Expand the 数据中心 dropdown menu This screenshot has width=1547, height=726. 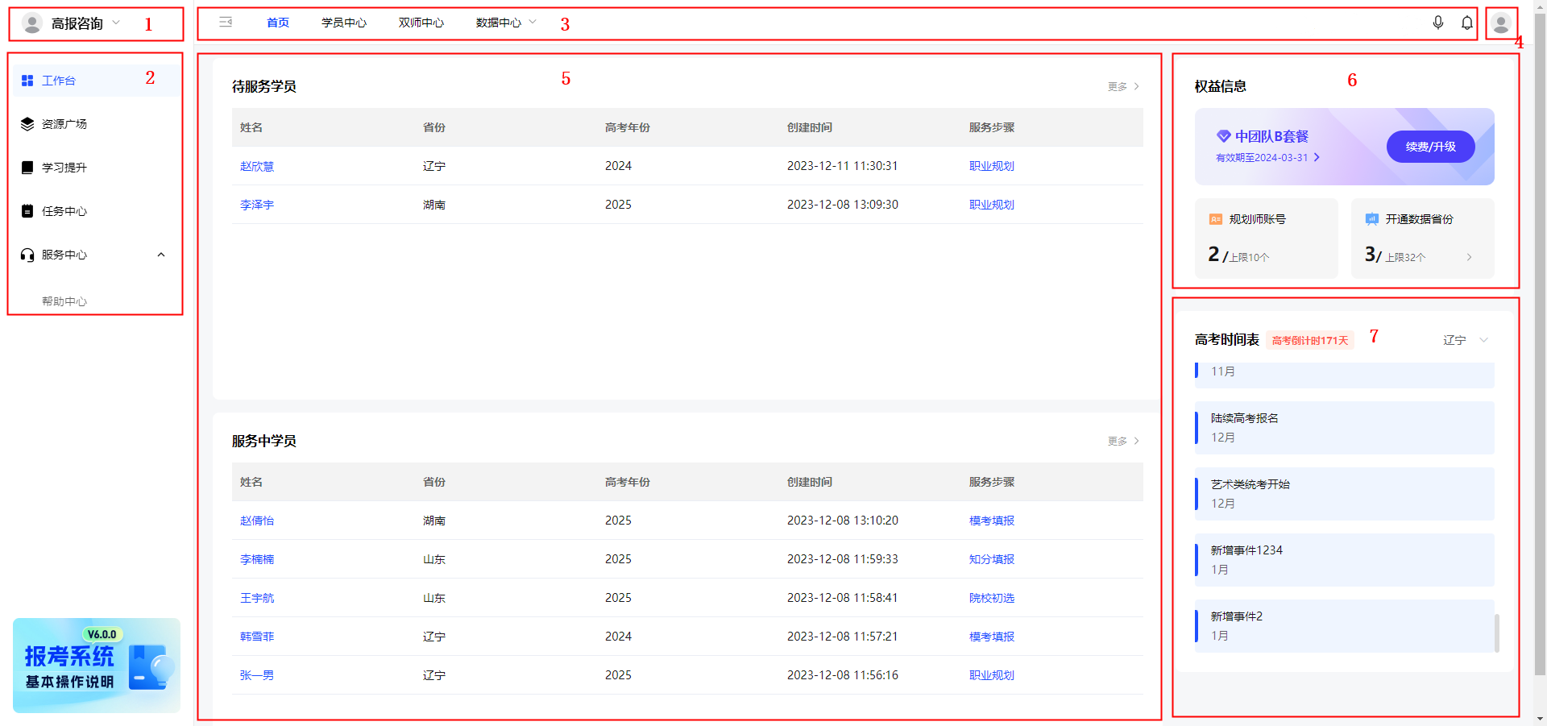click(x=505, y=23)
